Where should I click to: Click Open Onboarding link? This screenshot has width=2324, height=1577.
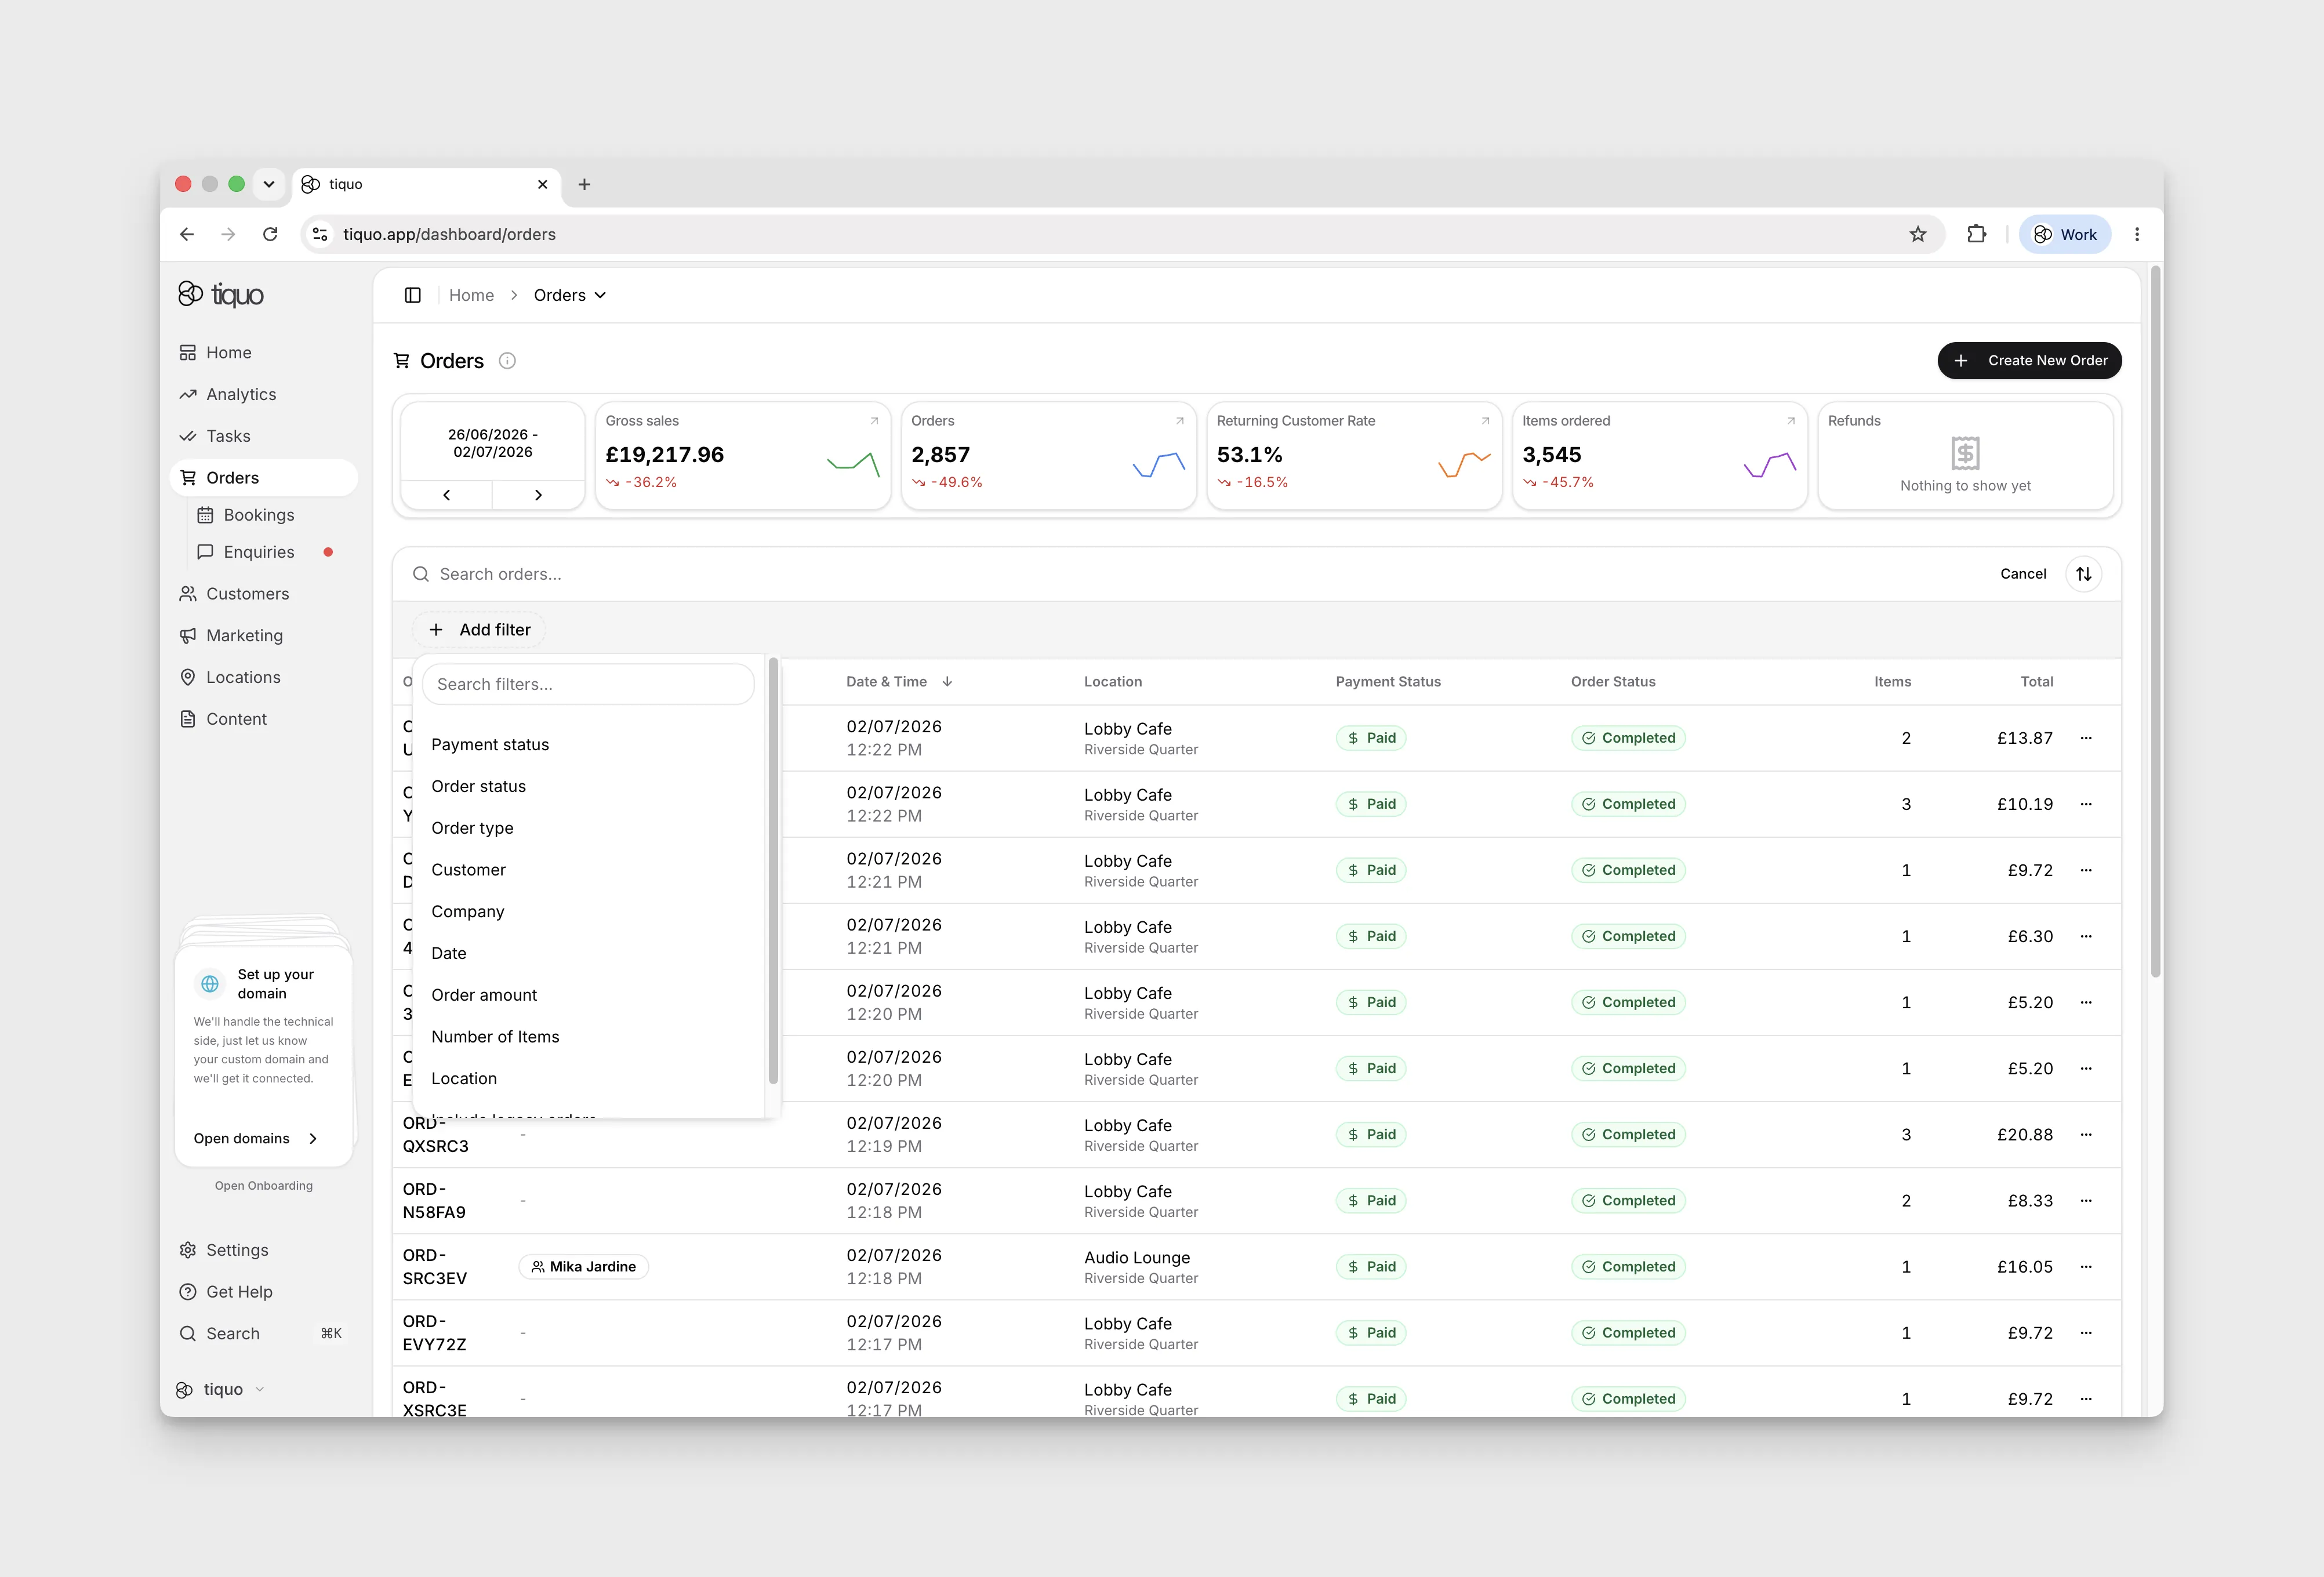coord(264,1186)
